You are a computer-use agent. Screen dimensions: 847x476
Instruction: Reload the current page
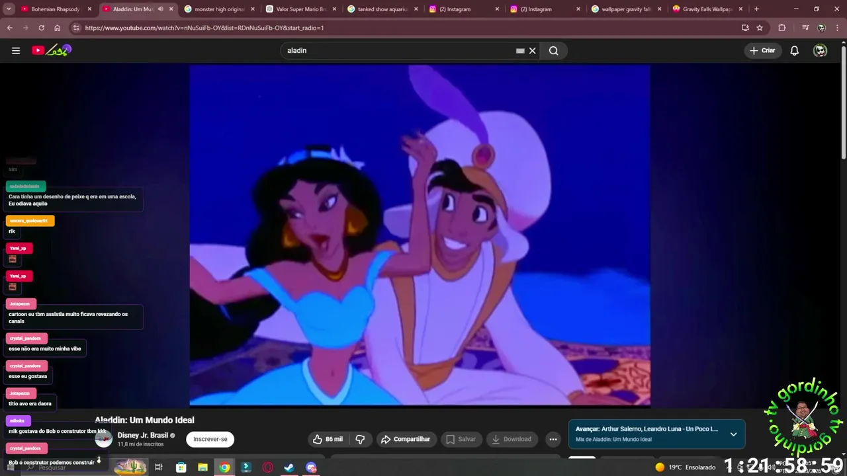pos(41,28)
